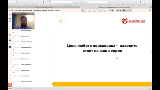Toggle the Safari sidebar
The width and height of the screenshot is (160, 90).
coord(17,2)
